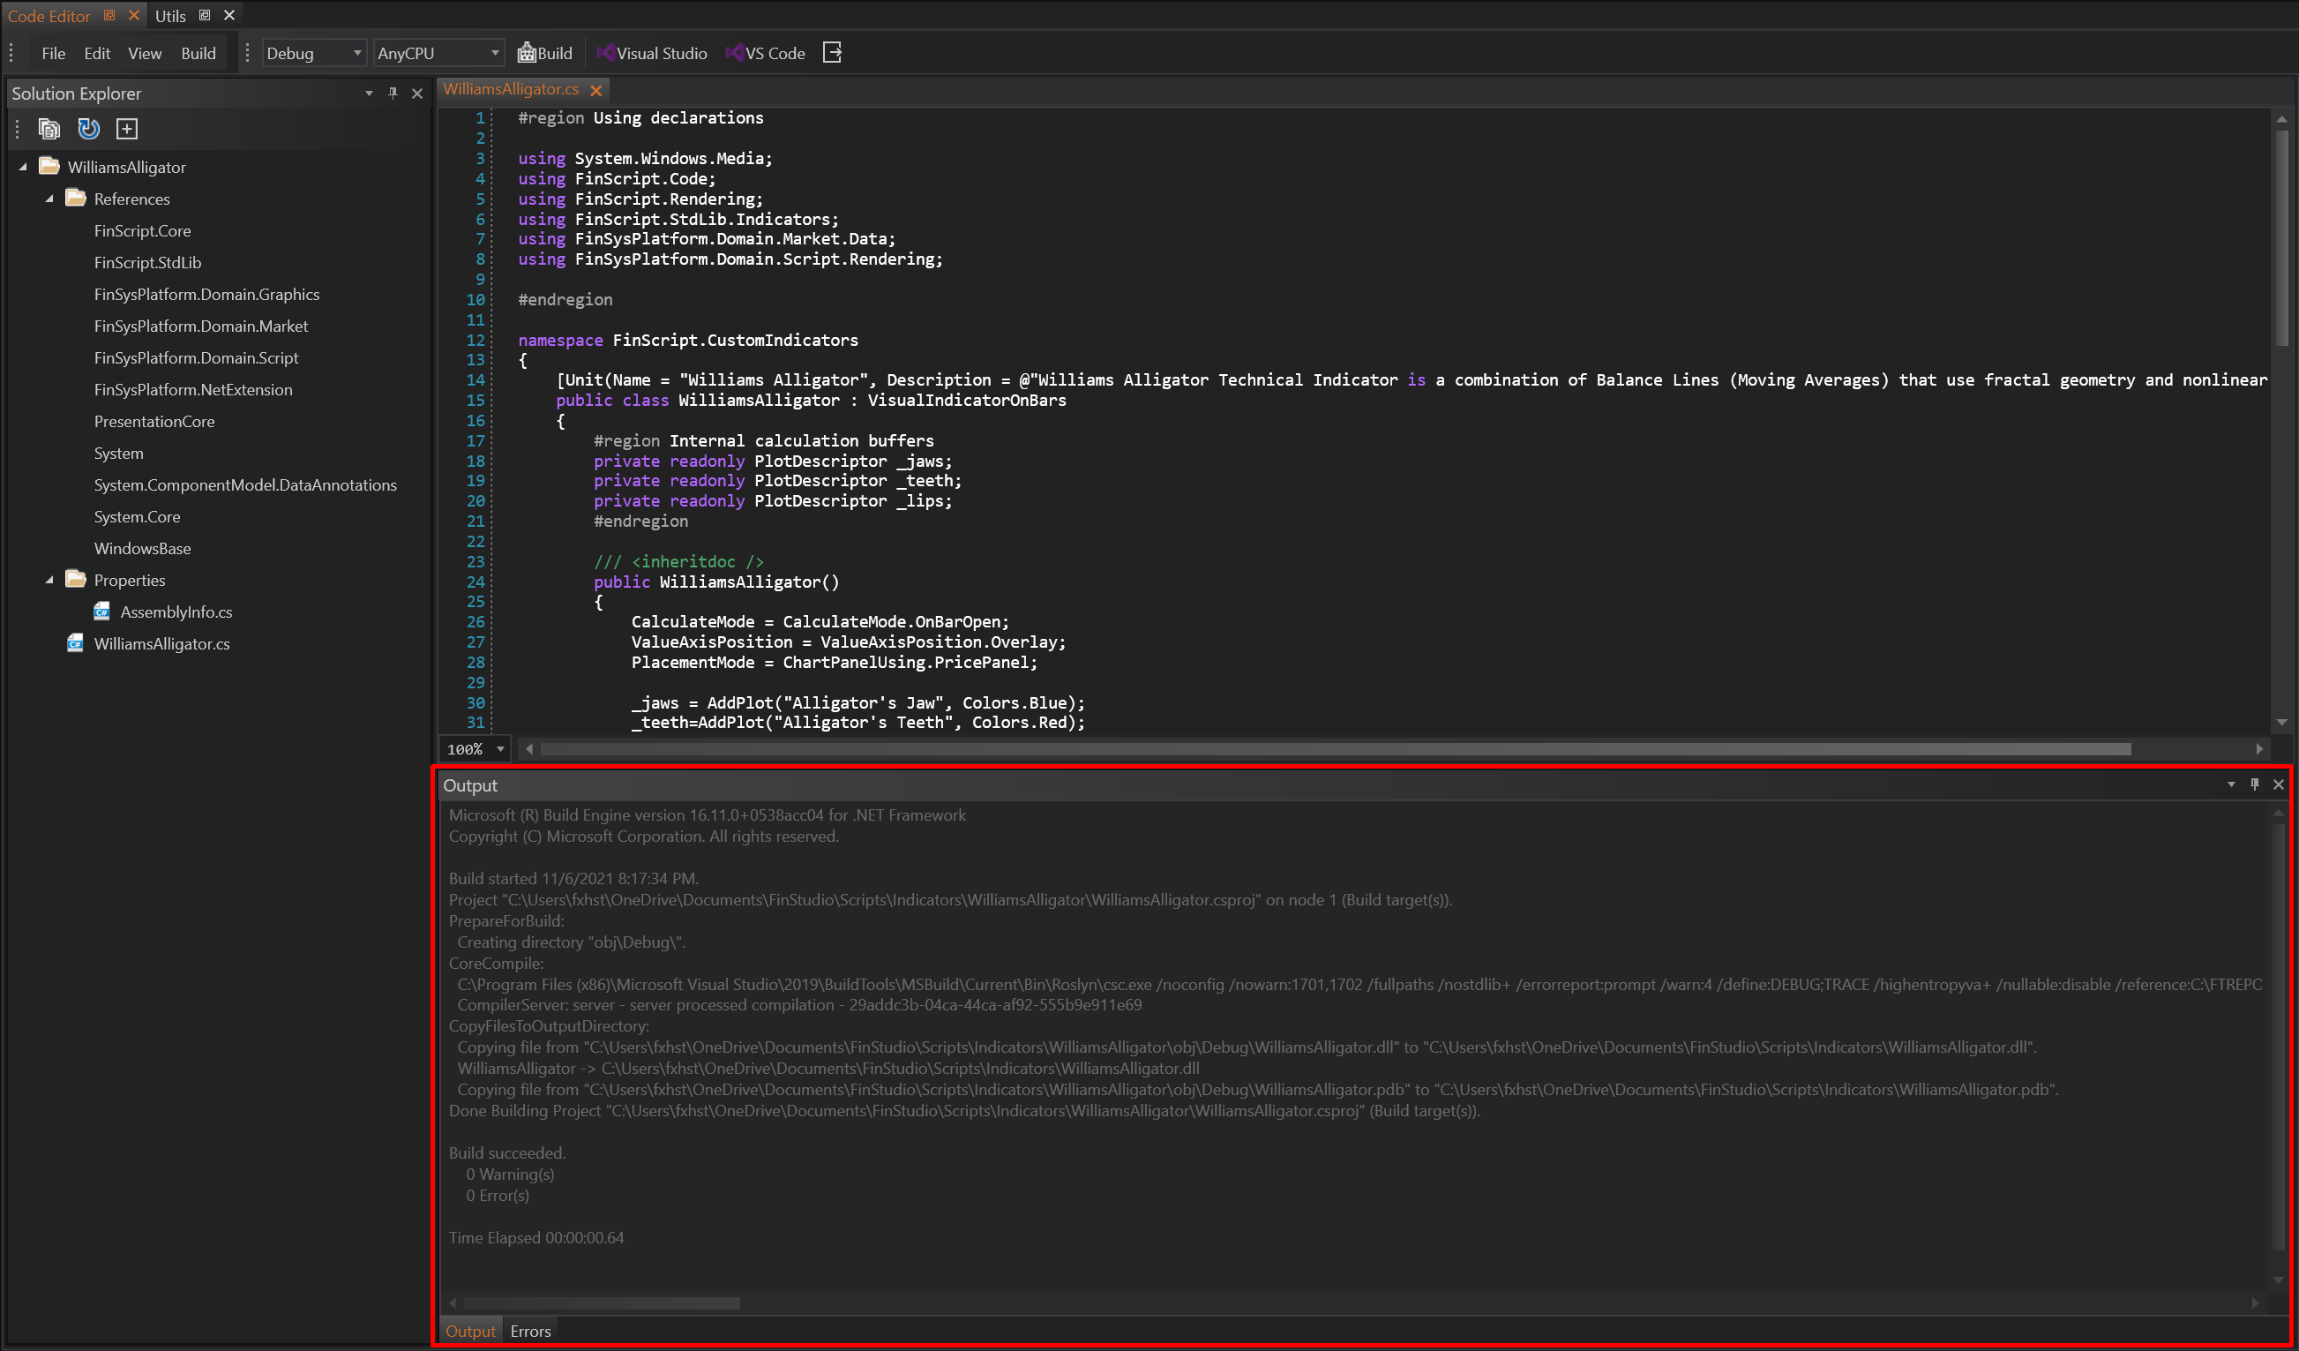This screenshot has height=1351, width=2299.
Task: Refresh the Solution Explorer
Action: (x=88, y=129)
